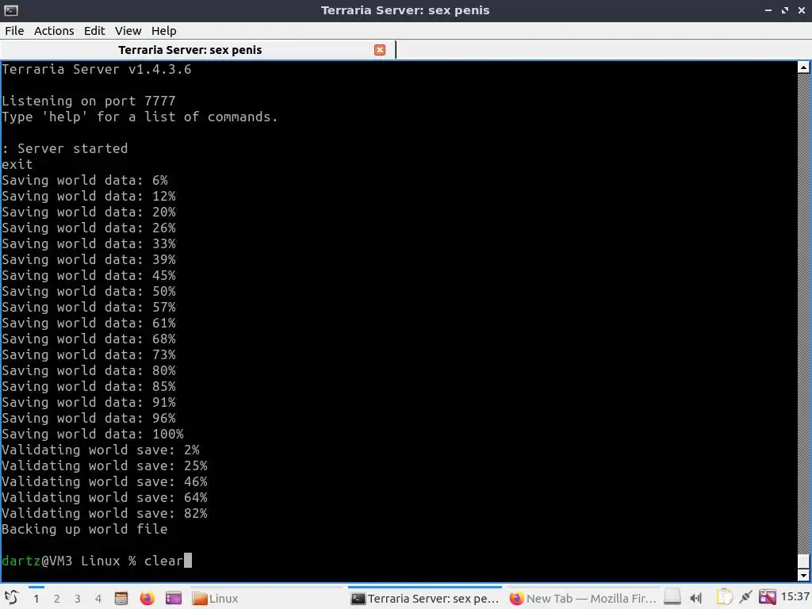
Task: Open the clipboard manager tray icon
Action: pos(725,597)
